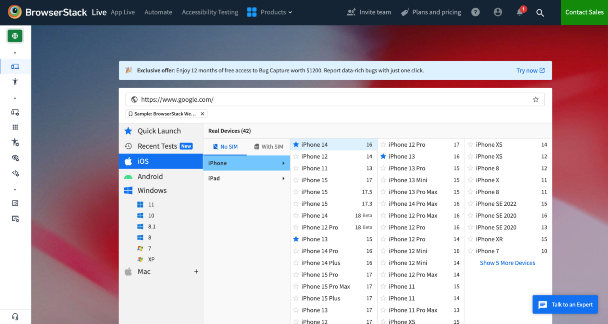This screenshot has width=608, height=324.
Task: Click the search magnifier icon
Action: (x=540, y=13)
